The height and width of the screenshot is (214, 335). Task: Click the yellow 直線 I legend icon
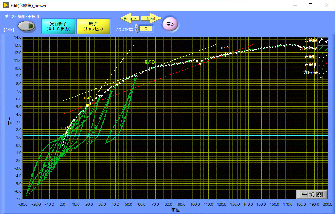[323, 56]
